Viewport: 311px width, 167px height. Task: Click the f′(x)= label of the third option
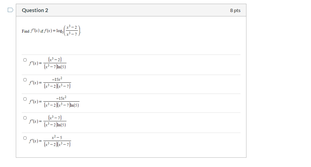tap(35, 102)
